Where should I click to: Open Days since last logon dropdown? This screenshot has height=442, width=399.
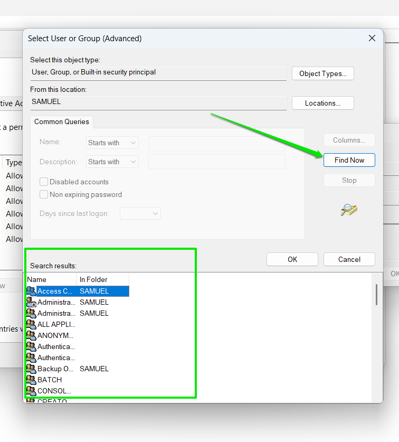click(x=140, y=213)
